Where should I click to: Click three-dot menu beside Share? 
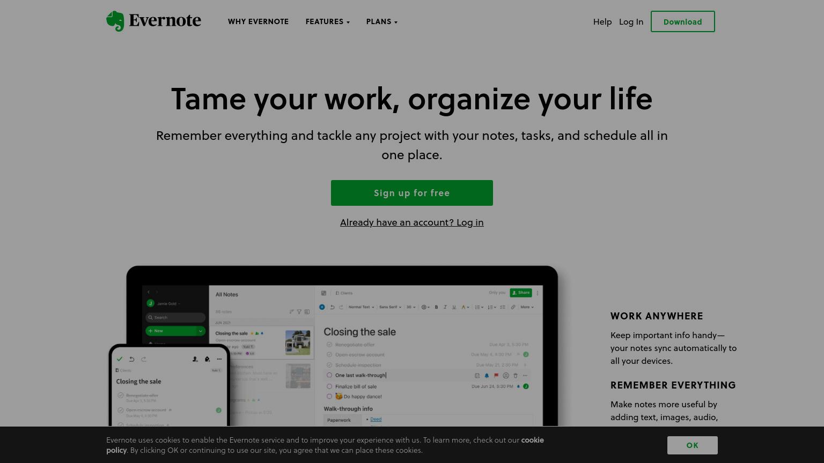click(538, 293)
